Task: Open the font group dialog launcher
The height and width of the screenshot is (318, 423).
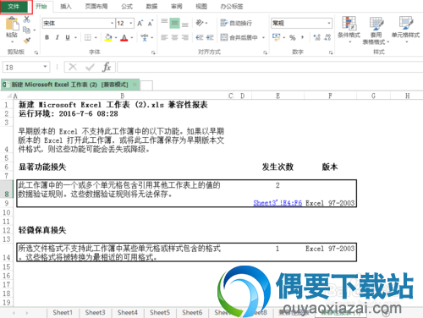Action: coord(153,52)
